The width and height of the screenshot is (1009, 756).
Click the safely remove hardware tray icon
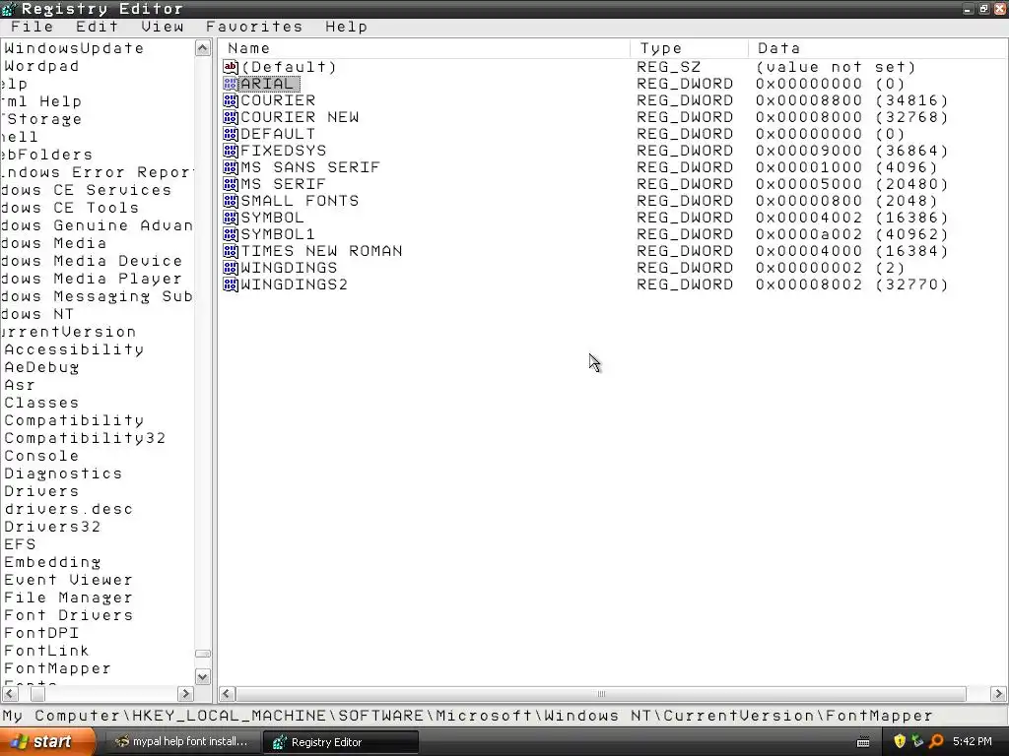[917, 741]
